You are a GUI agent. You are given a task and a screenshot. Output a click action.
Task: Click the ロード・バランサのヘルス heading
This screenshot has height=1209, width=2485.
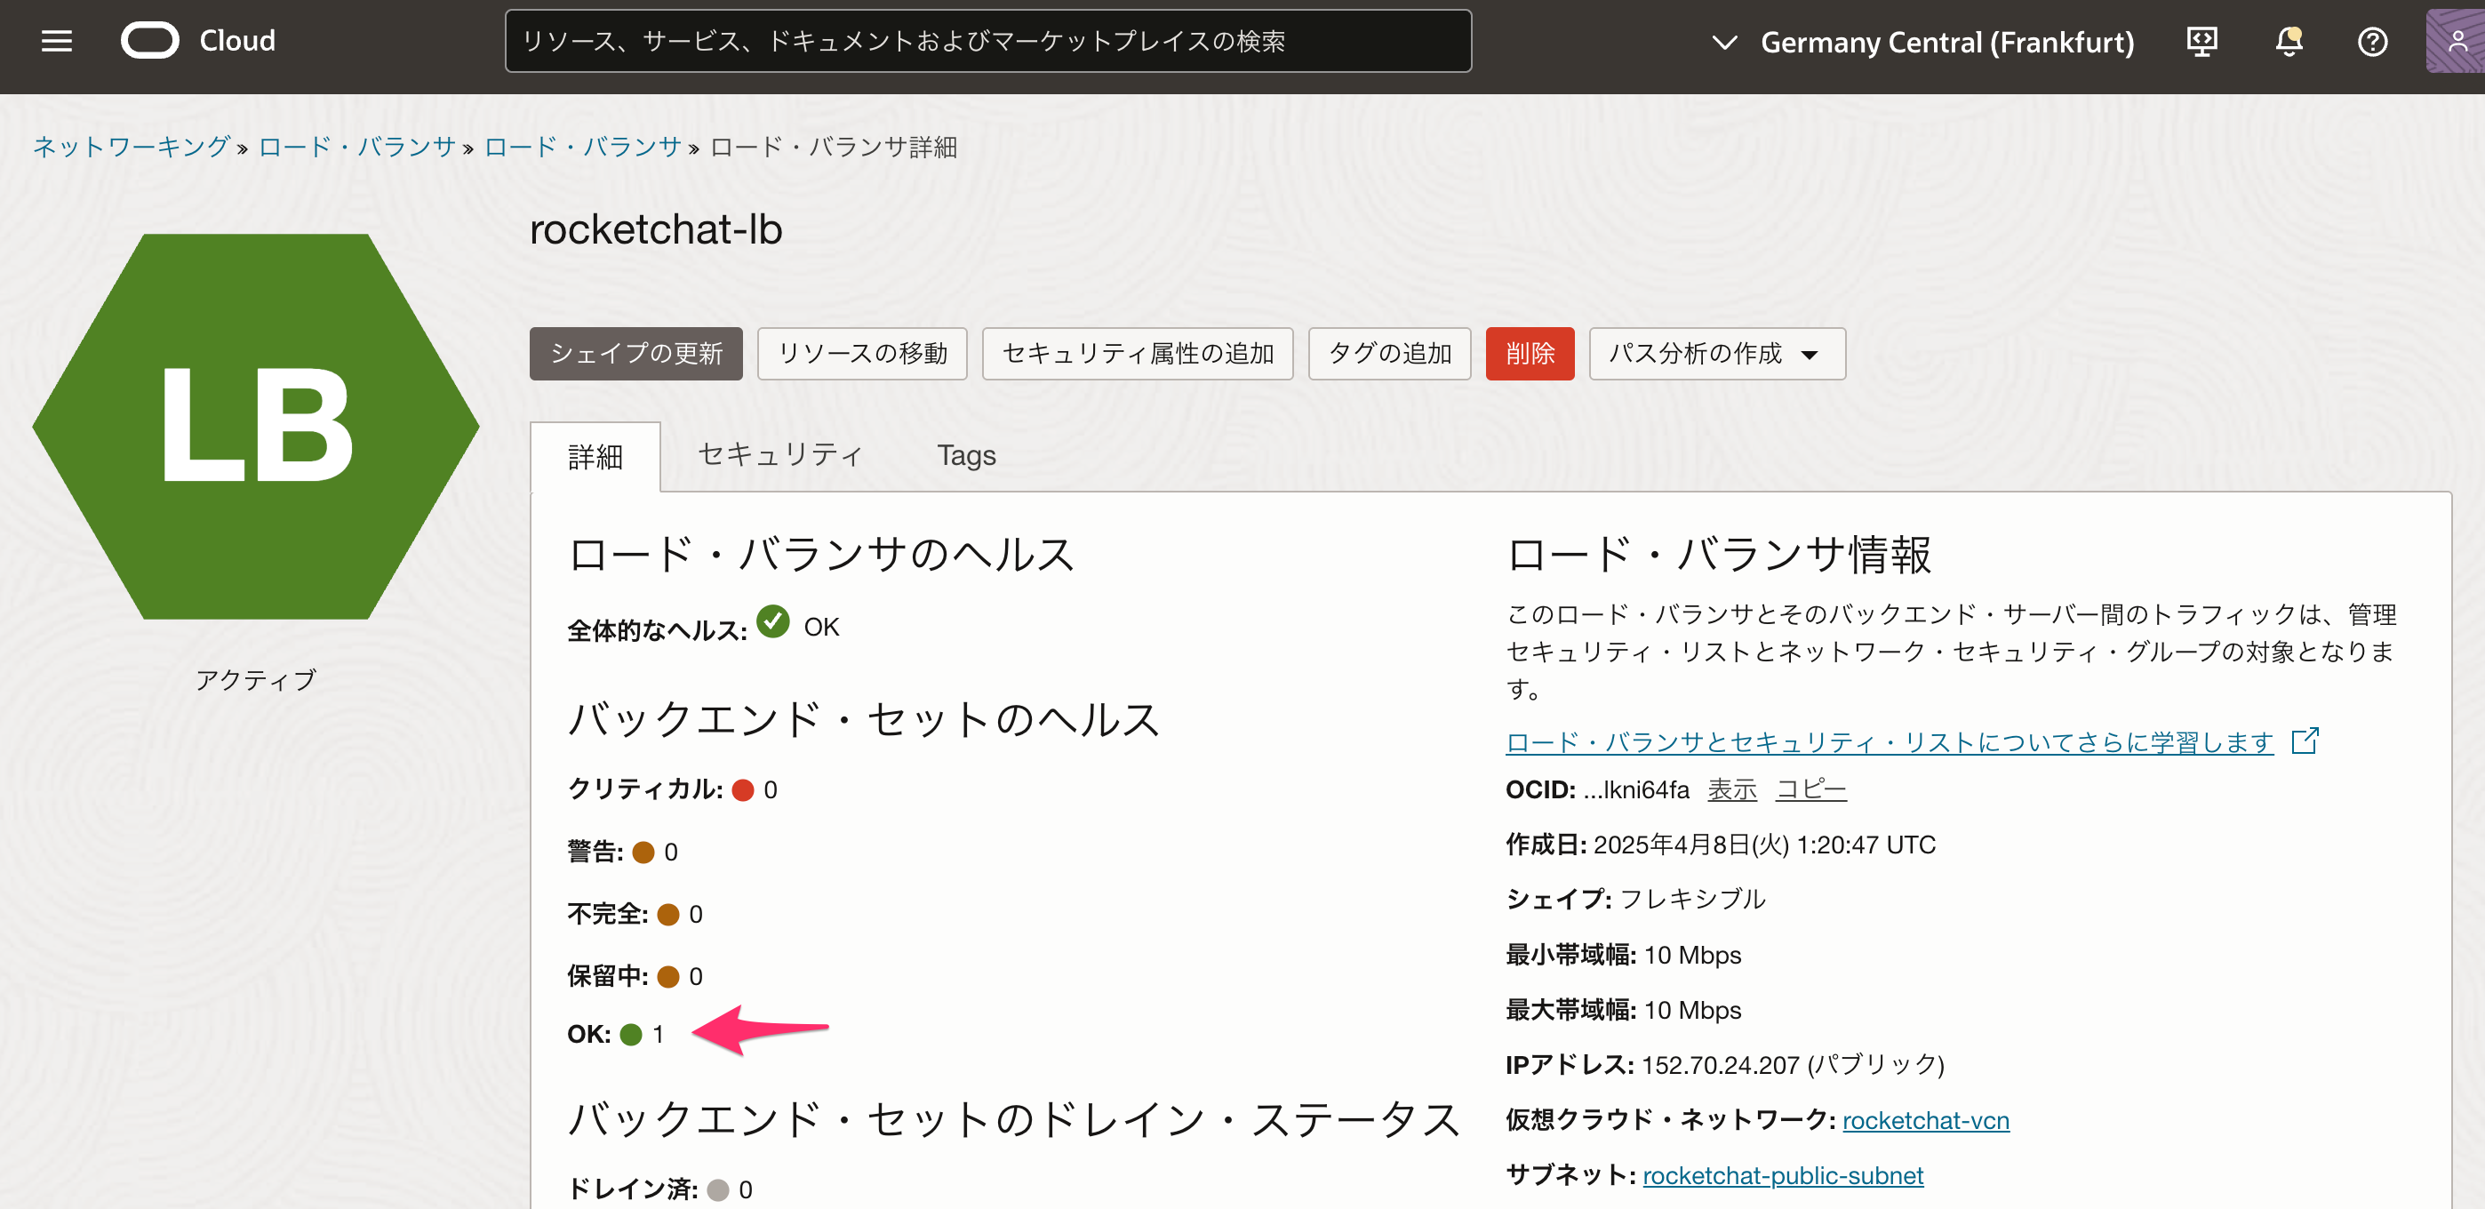[x=821, y=554]
